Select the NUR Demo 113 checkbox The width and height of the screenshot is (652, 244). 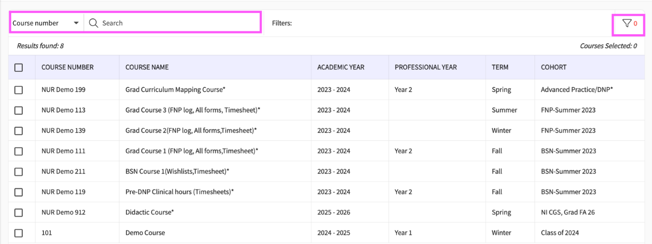coord(19,111)
